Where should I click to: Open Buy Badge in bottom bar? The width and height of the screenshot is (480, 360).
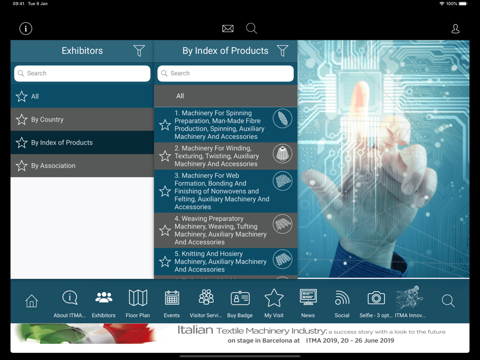click(x=240, y=304)
